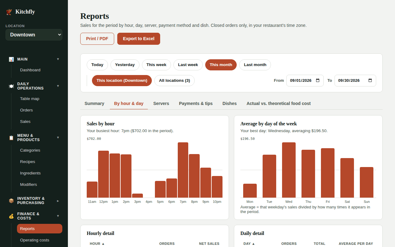Select the Last week period filter

point(188,65)
